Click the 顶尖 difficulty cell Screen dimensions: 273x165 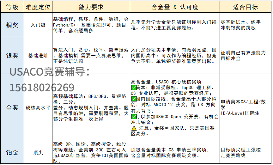point(38,152)
